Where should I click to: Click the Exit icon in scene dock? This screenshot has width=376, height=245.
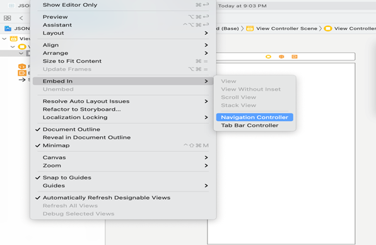(x=295, y=57)
